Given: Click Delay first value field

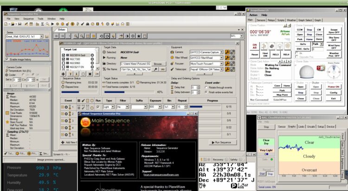Looking at the screenshot, I should pyautogui.click(x=193, y=88).
